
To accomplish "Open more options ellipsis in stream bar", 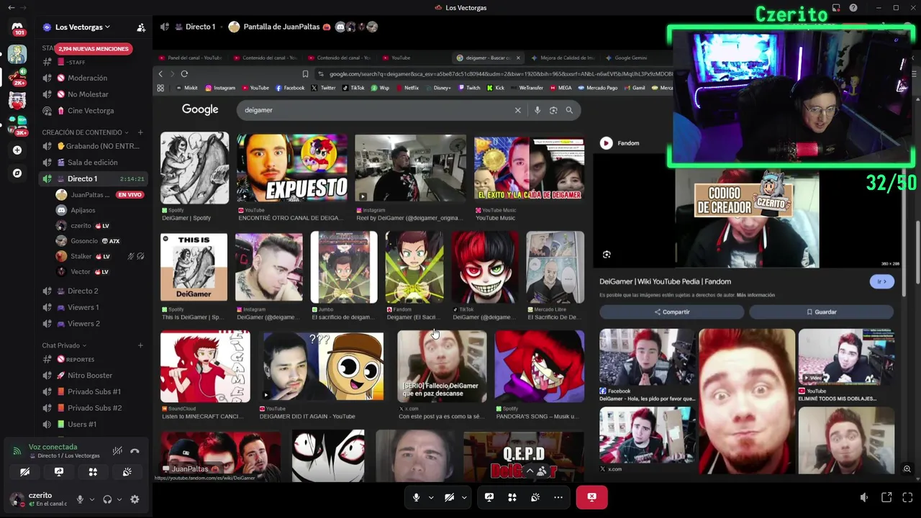I will pos(558,497).
